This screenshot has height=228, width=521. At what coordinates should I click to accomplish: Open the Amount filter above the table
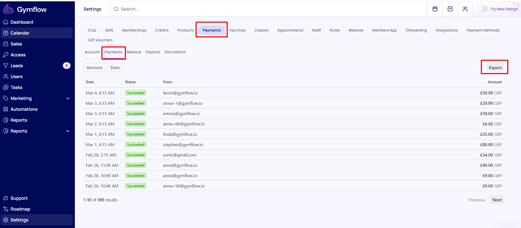(94, 67)
